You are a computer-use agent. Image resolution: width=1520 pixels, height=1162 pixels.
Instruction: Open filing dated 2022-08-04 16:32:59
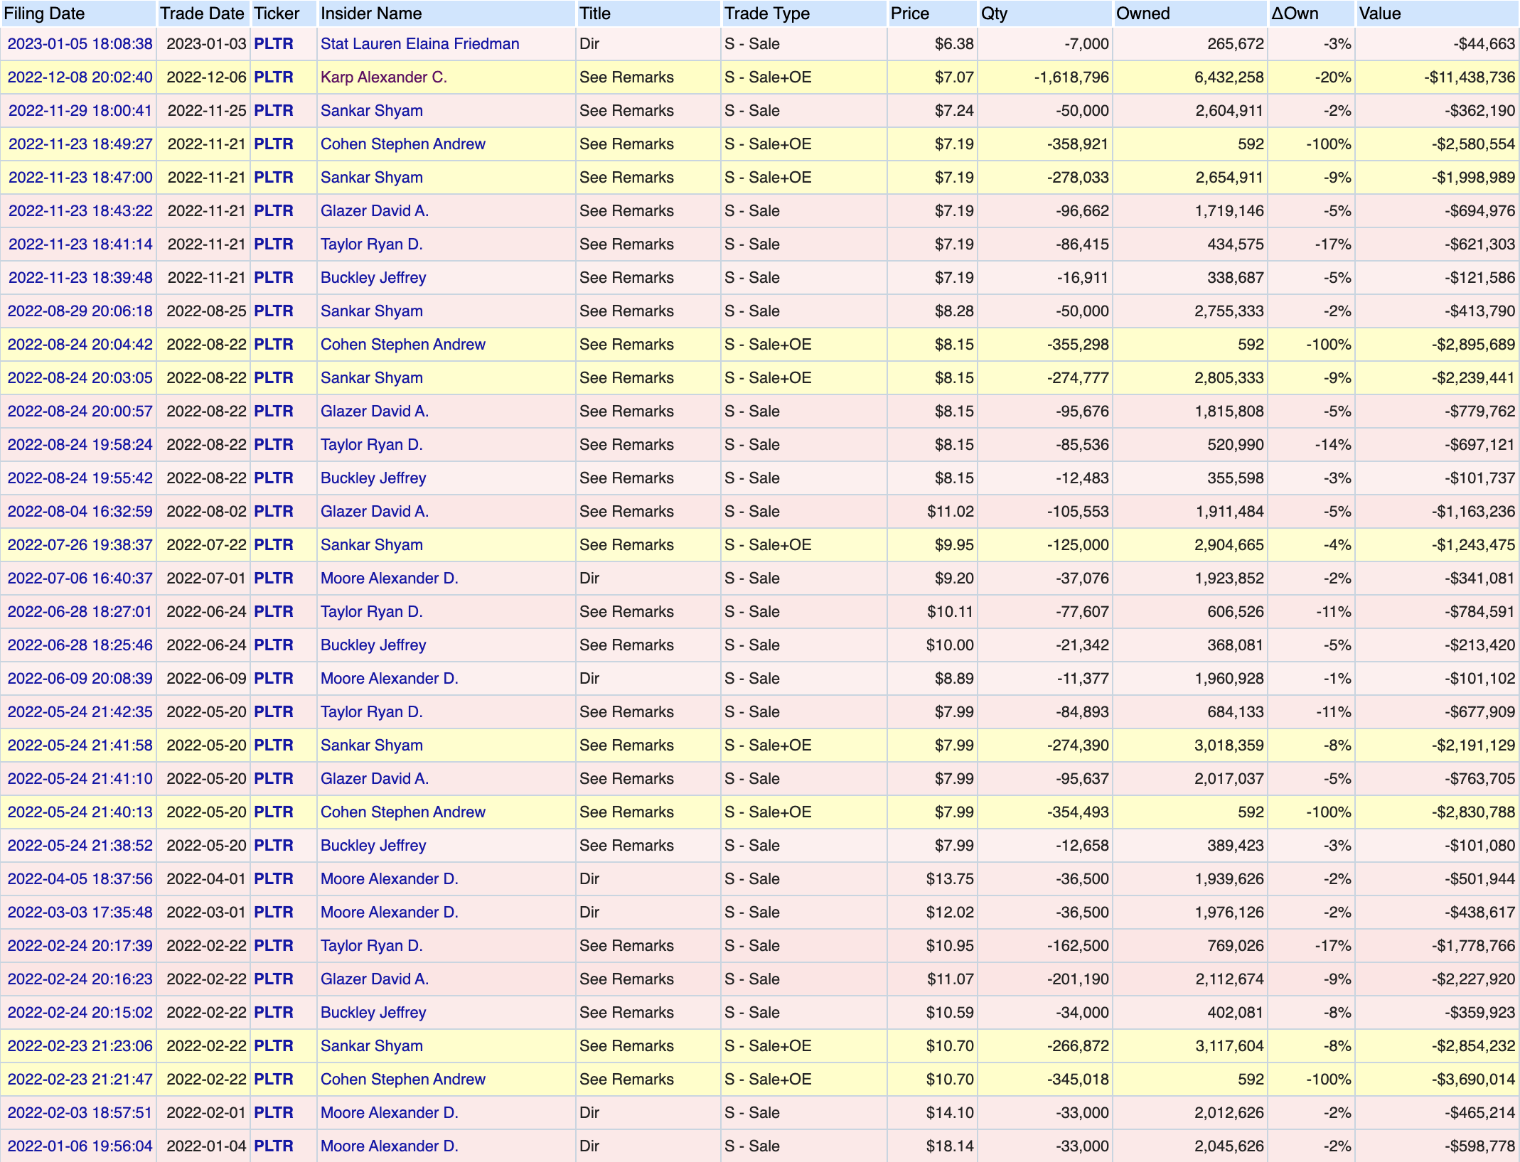[80, 511]
